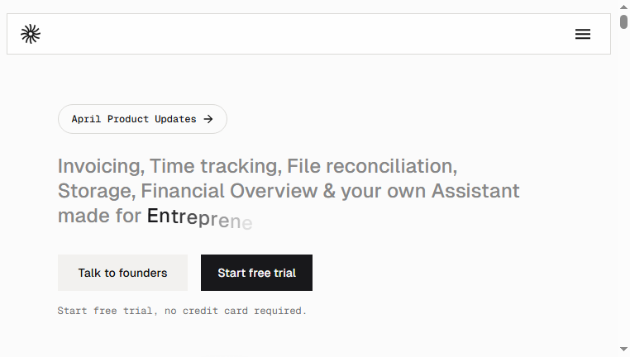Click the black Start free trial button

pos(256,273)
